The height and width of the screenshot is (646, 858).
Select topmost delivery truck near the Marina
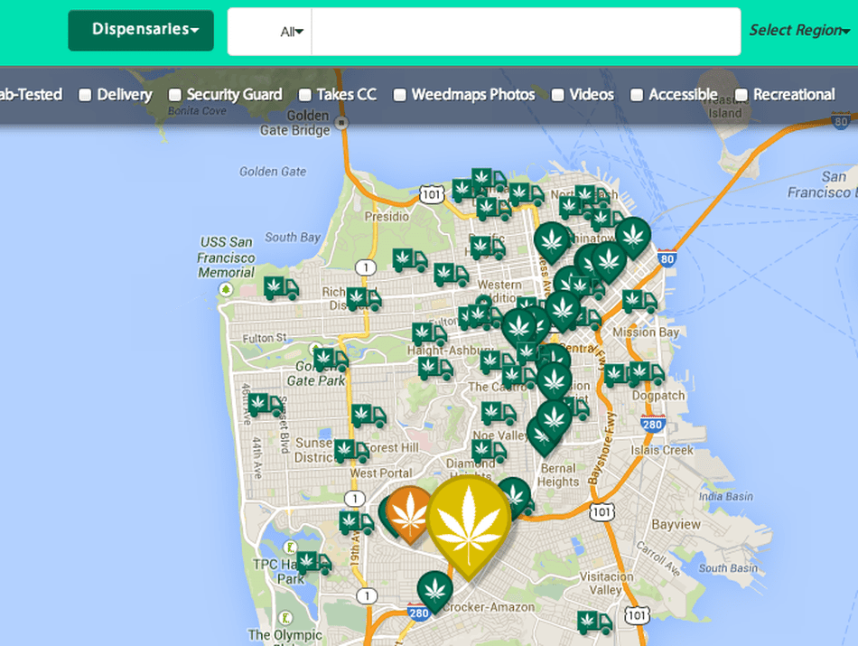490,180
